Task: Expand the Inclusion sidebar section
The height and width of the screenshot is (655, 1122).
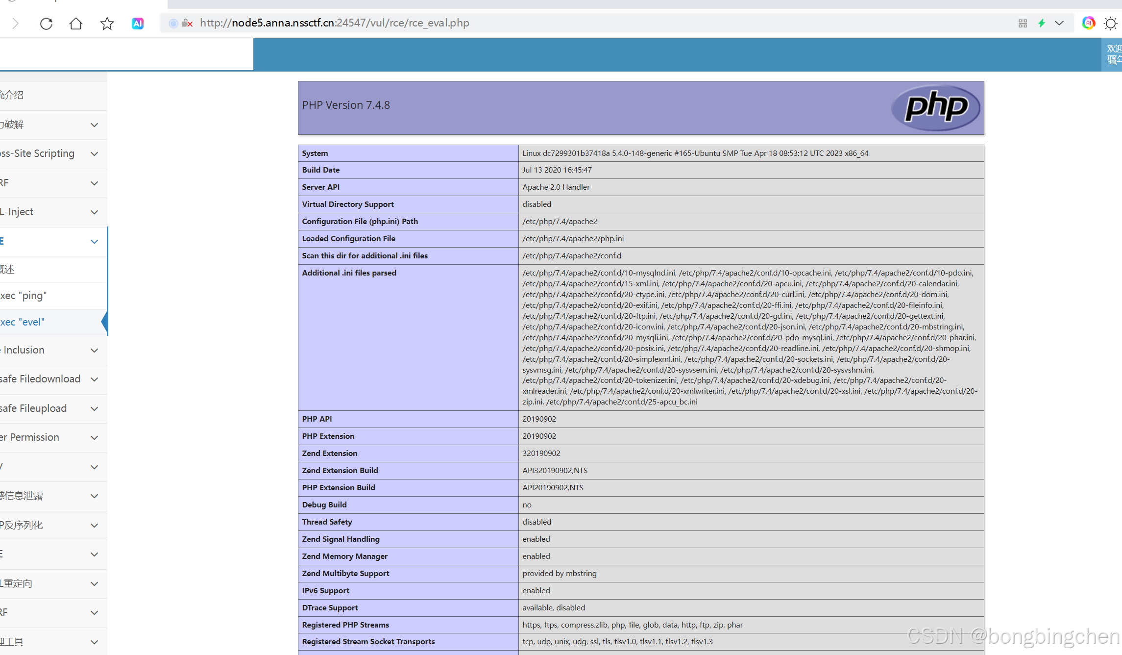Action: pyautogui.click(x=49, y=350)
